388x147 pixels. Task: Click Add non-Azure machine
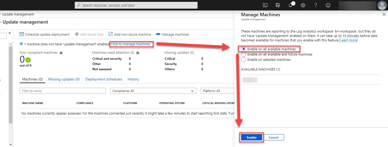130,34
